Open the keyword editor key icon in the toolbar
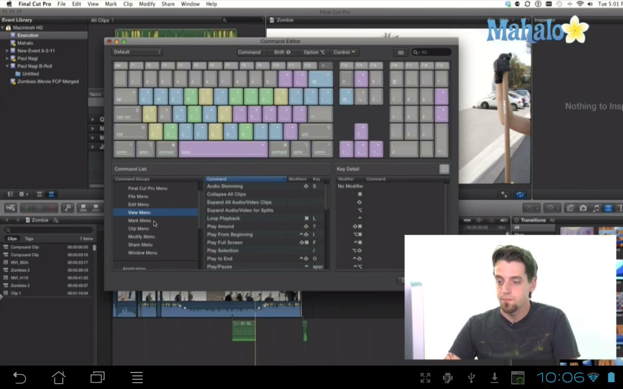 (x=67, y=208)
